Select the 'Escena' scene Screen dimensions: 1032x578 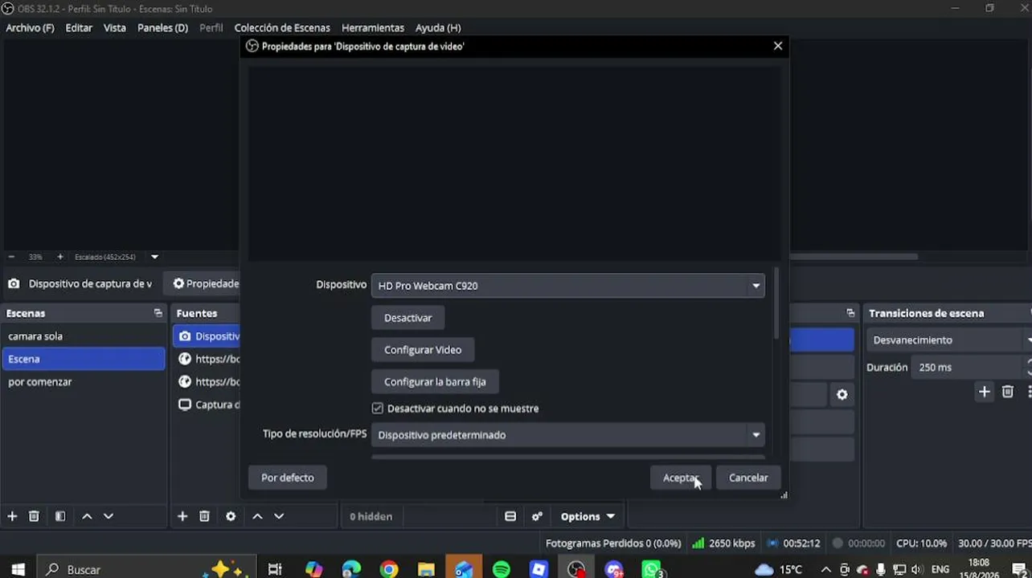(84, 359)
